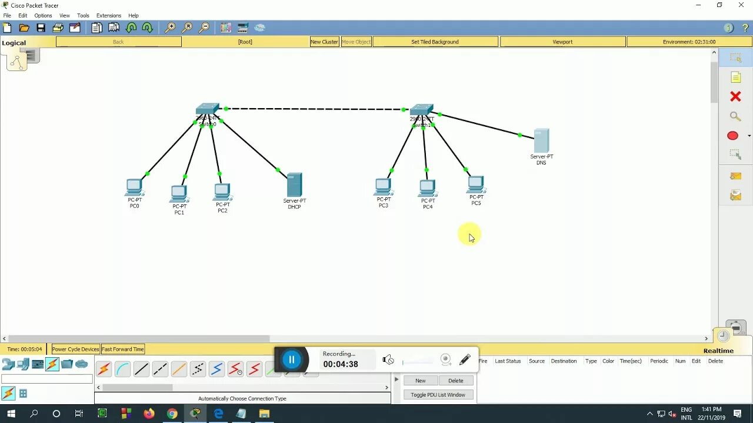Open the Extensions menu

(109, 15)
